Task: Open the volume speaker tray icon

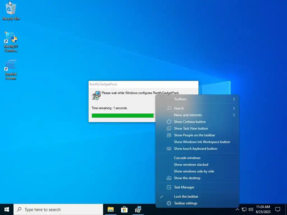Action: [251, 209]
